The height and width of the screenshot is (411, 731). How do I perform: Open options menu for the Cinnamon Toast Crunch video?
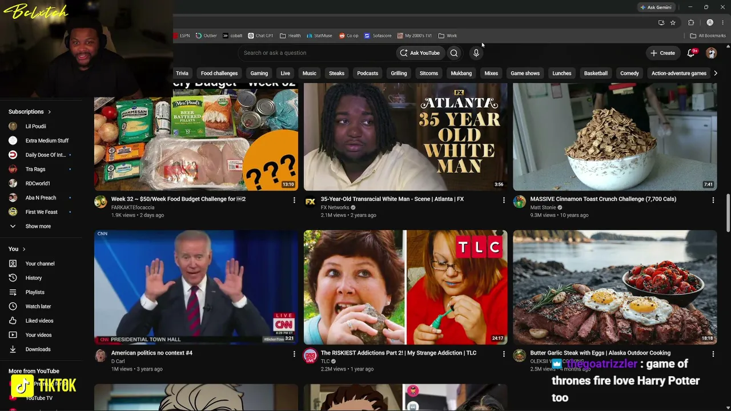[x=713, y=200]
